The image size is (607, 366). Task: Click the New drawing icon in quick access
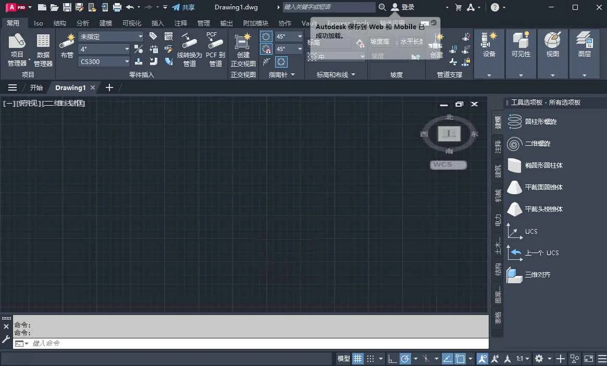[x=42, y=7]
